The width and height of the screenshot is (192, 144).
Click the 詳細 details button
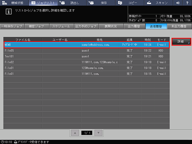click(181, 42)
